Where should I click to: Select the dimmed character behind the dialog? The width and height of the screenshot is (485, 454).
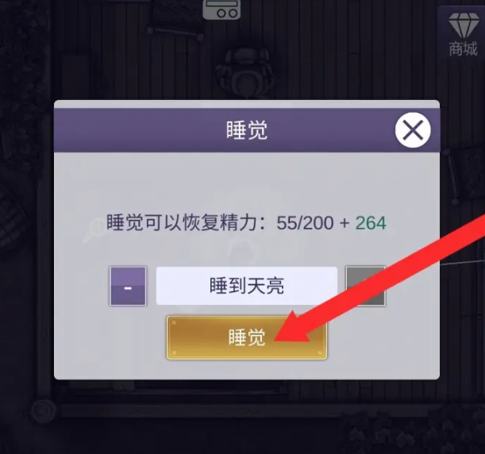pyautogui.click(x=245, y=75)
